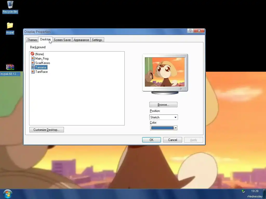Confirm with the OK button

point(151,140)
